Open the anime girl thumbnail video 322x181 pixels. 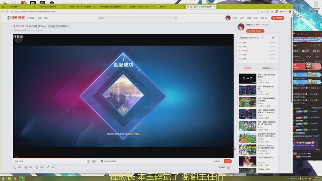click(x=248, y=150)
